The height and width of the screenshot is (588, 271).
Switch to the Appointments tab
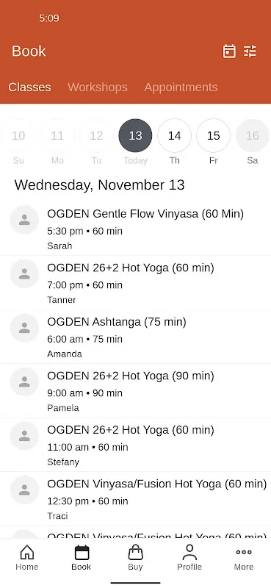[x=181, y=87]
